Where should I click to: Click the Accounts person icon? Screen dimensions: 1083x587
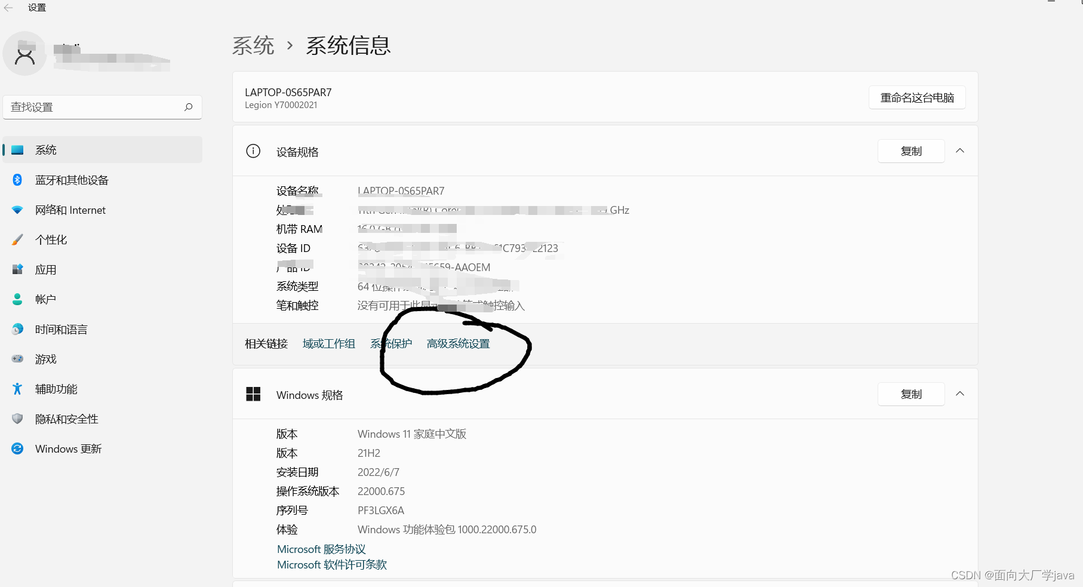[17, 299]
